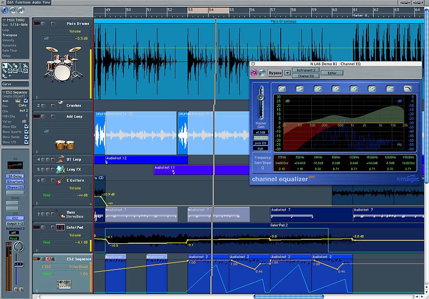The width and height of the screenshot is (429, 299).
Task: Select the Pencil tool in toolbox
Action: tap(10, 66)
